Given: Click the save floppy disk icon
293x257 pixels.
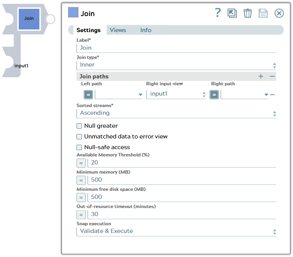Looking at the screenshot, I should pyautogui.click(x=263, y=13).
